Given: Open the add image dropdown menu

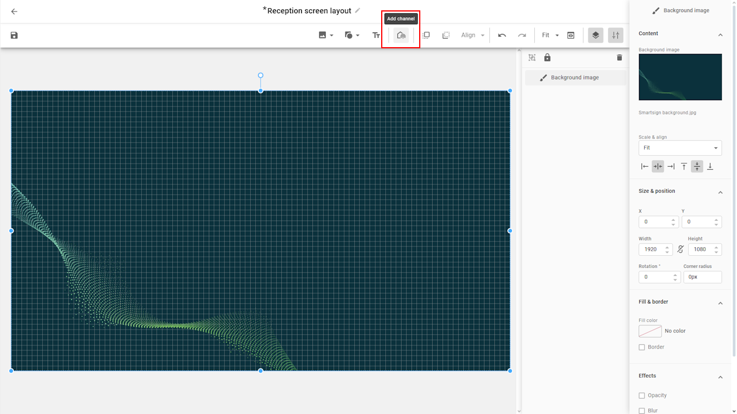Looking at the screenshot, I should (x=326, y=35).
